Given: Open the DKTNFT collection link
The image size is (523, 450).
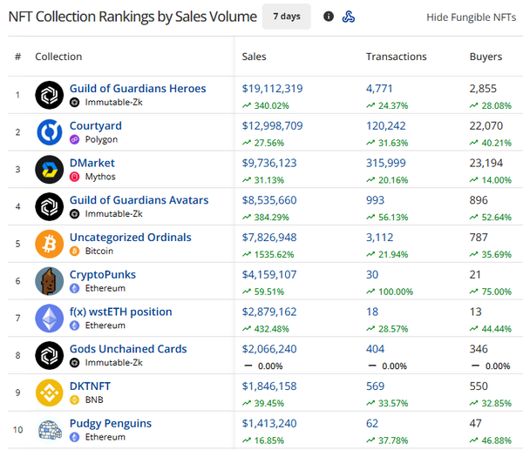Looking at the screenshot, I should point(90,386).
